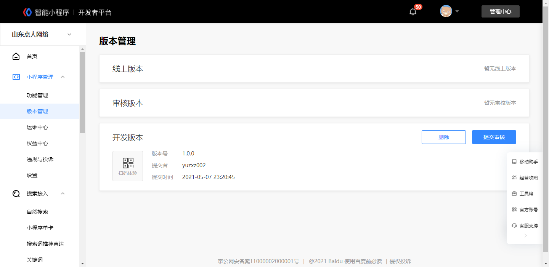Open 移动助手 from the floating panel

(x=525, y=162)
